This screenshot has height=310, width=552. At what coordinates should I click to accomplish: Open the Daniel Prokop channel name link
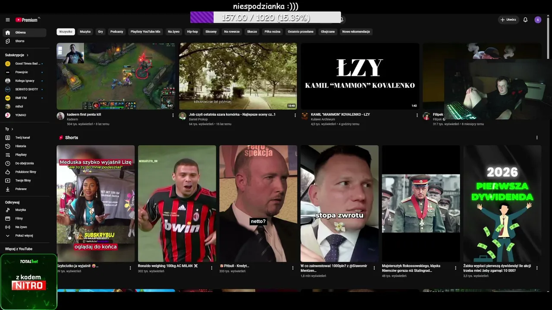click(198, 119)
